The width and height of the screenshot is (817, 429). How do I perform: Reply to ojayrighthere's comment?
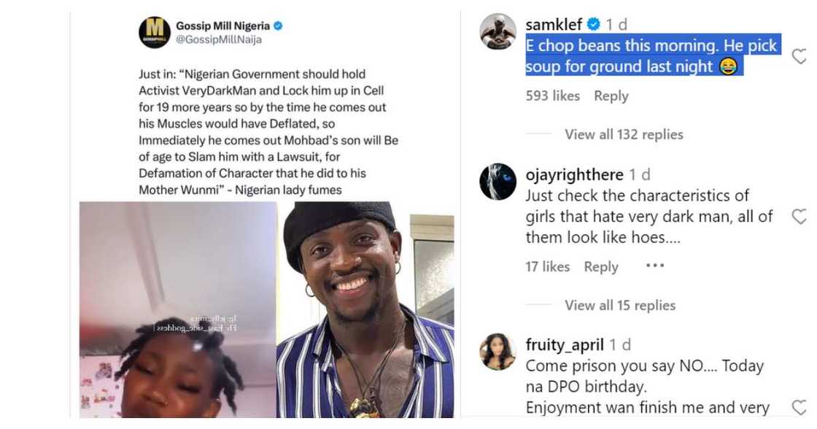coord(601,266)
